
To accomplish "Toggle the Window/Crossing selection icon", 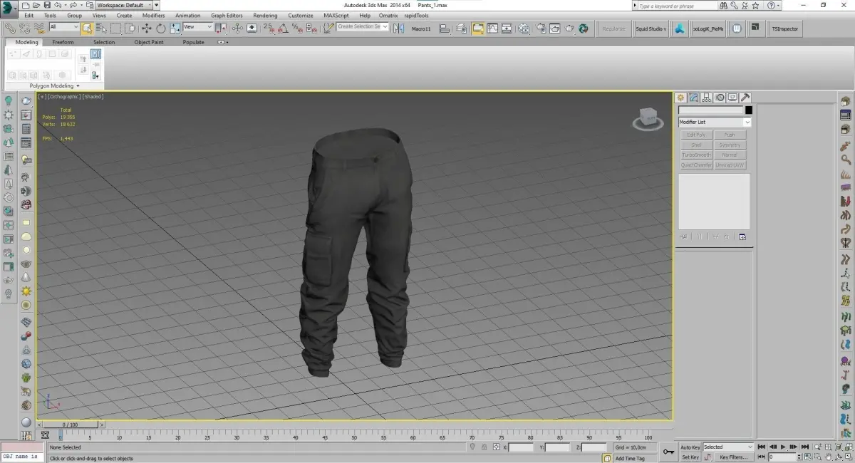I will coord(130,28).
